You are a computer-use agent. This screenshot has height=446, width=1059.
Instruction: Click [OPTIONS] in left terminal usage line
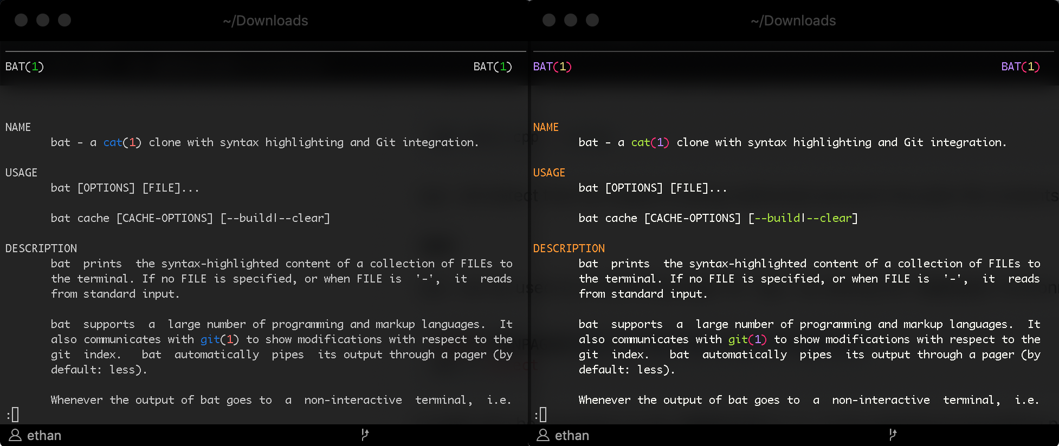tap(106, 188)
